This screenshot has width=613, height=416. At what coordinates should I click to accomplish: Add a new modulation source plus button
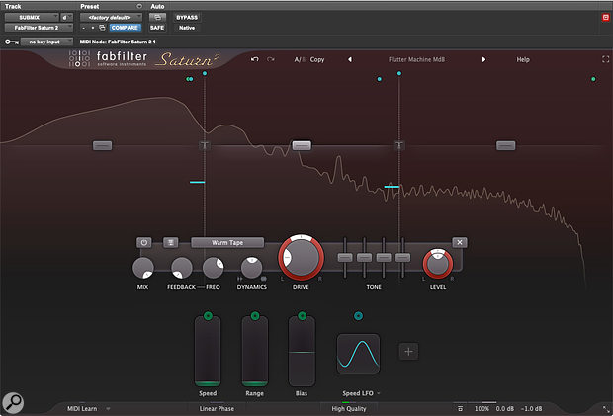pos(408,351)
